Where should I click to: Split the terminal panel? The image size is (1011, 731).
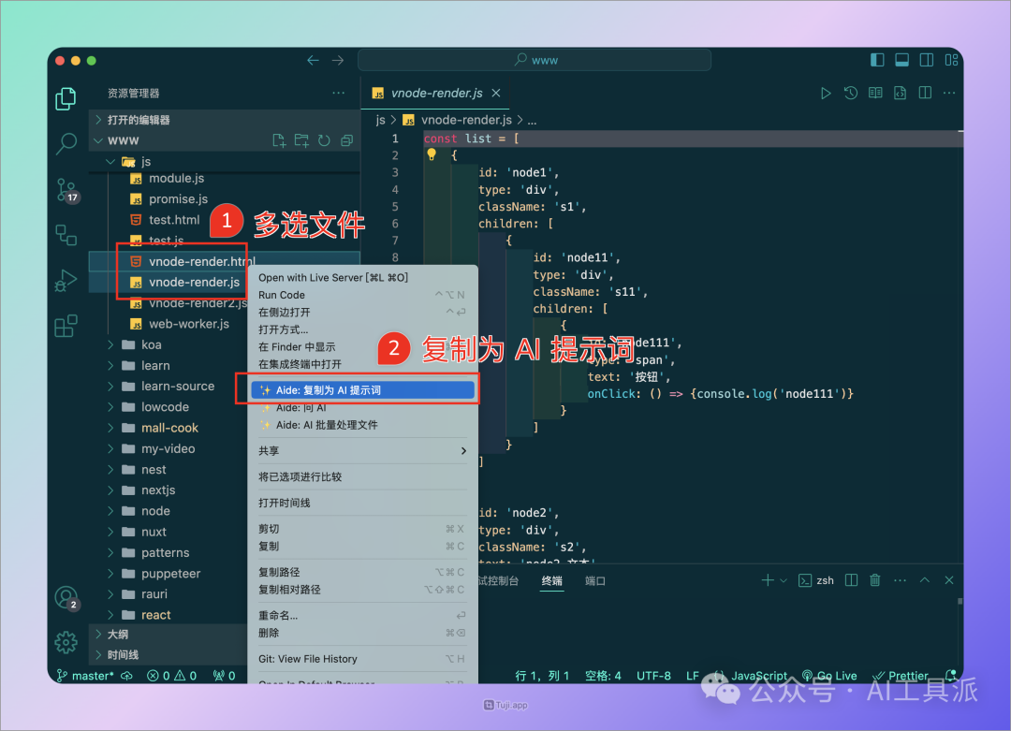click(851, 581)
